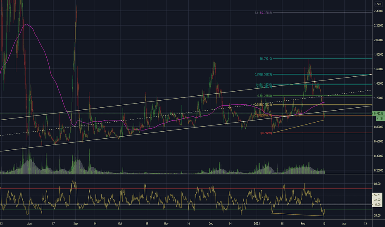Select the green RSI oversold line
Screen dimensions: 385x227
pos(186,210)
